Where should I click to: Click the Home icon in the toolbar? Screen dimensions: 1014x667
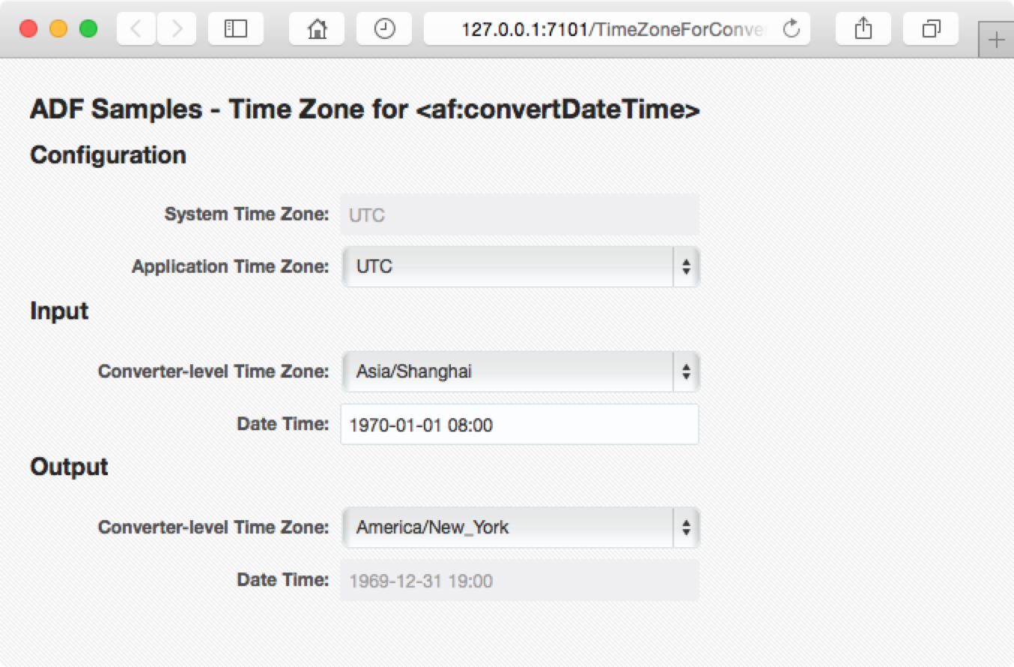pyautogui.click(x=316, y=28)
